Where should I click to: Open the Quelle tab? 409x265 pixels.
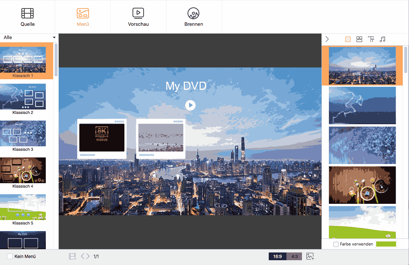tap(27, 17)
